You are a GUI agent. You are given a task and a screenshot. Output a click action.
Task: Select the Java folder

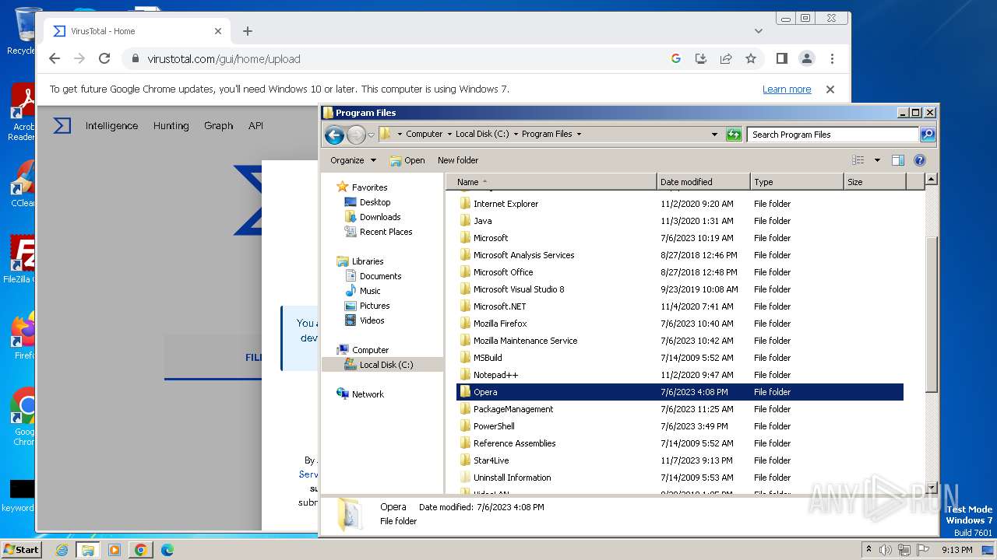680,221
